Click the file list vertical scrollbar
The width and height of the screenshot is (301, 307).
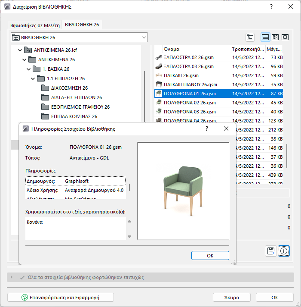tap(287, 156)
